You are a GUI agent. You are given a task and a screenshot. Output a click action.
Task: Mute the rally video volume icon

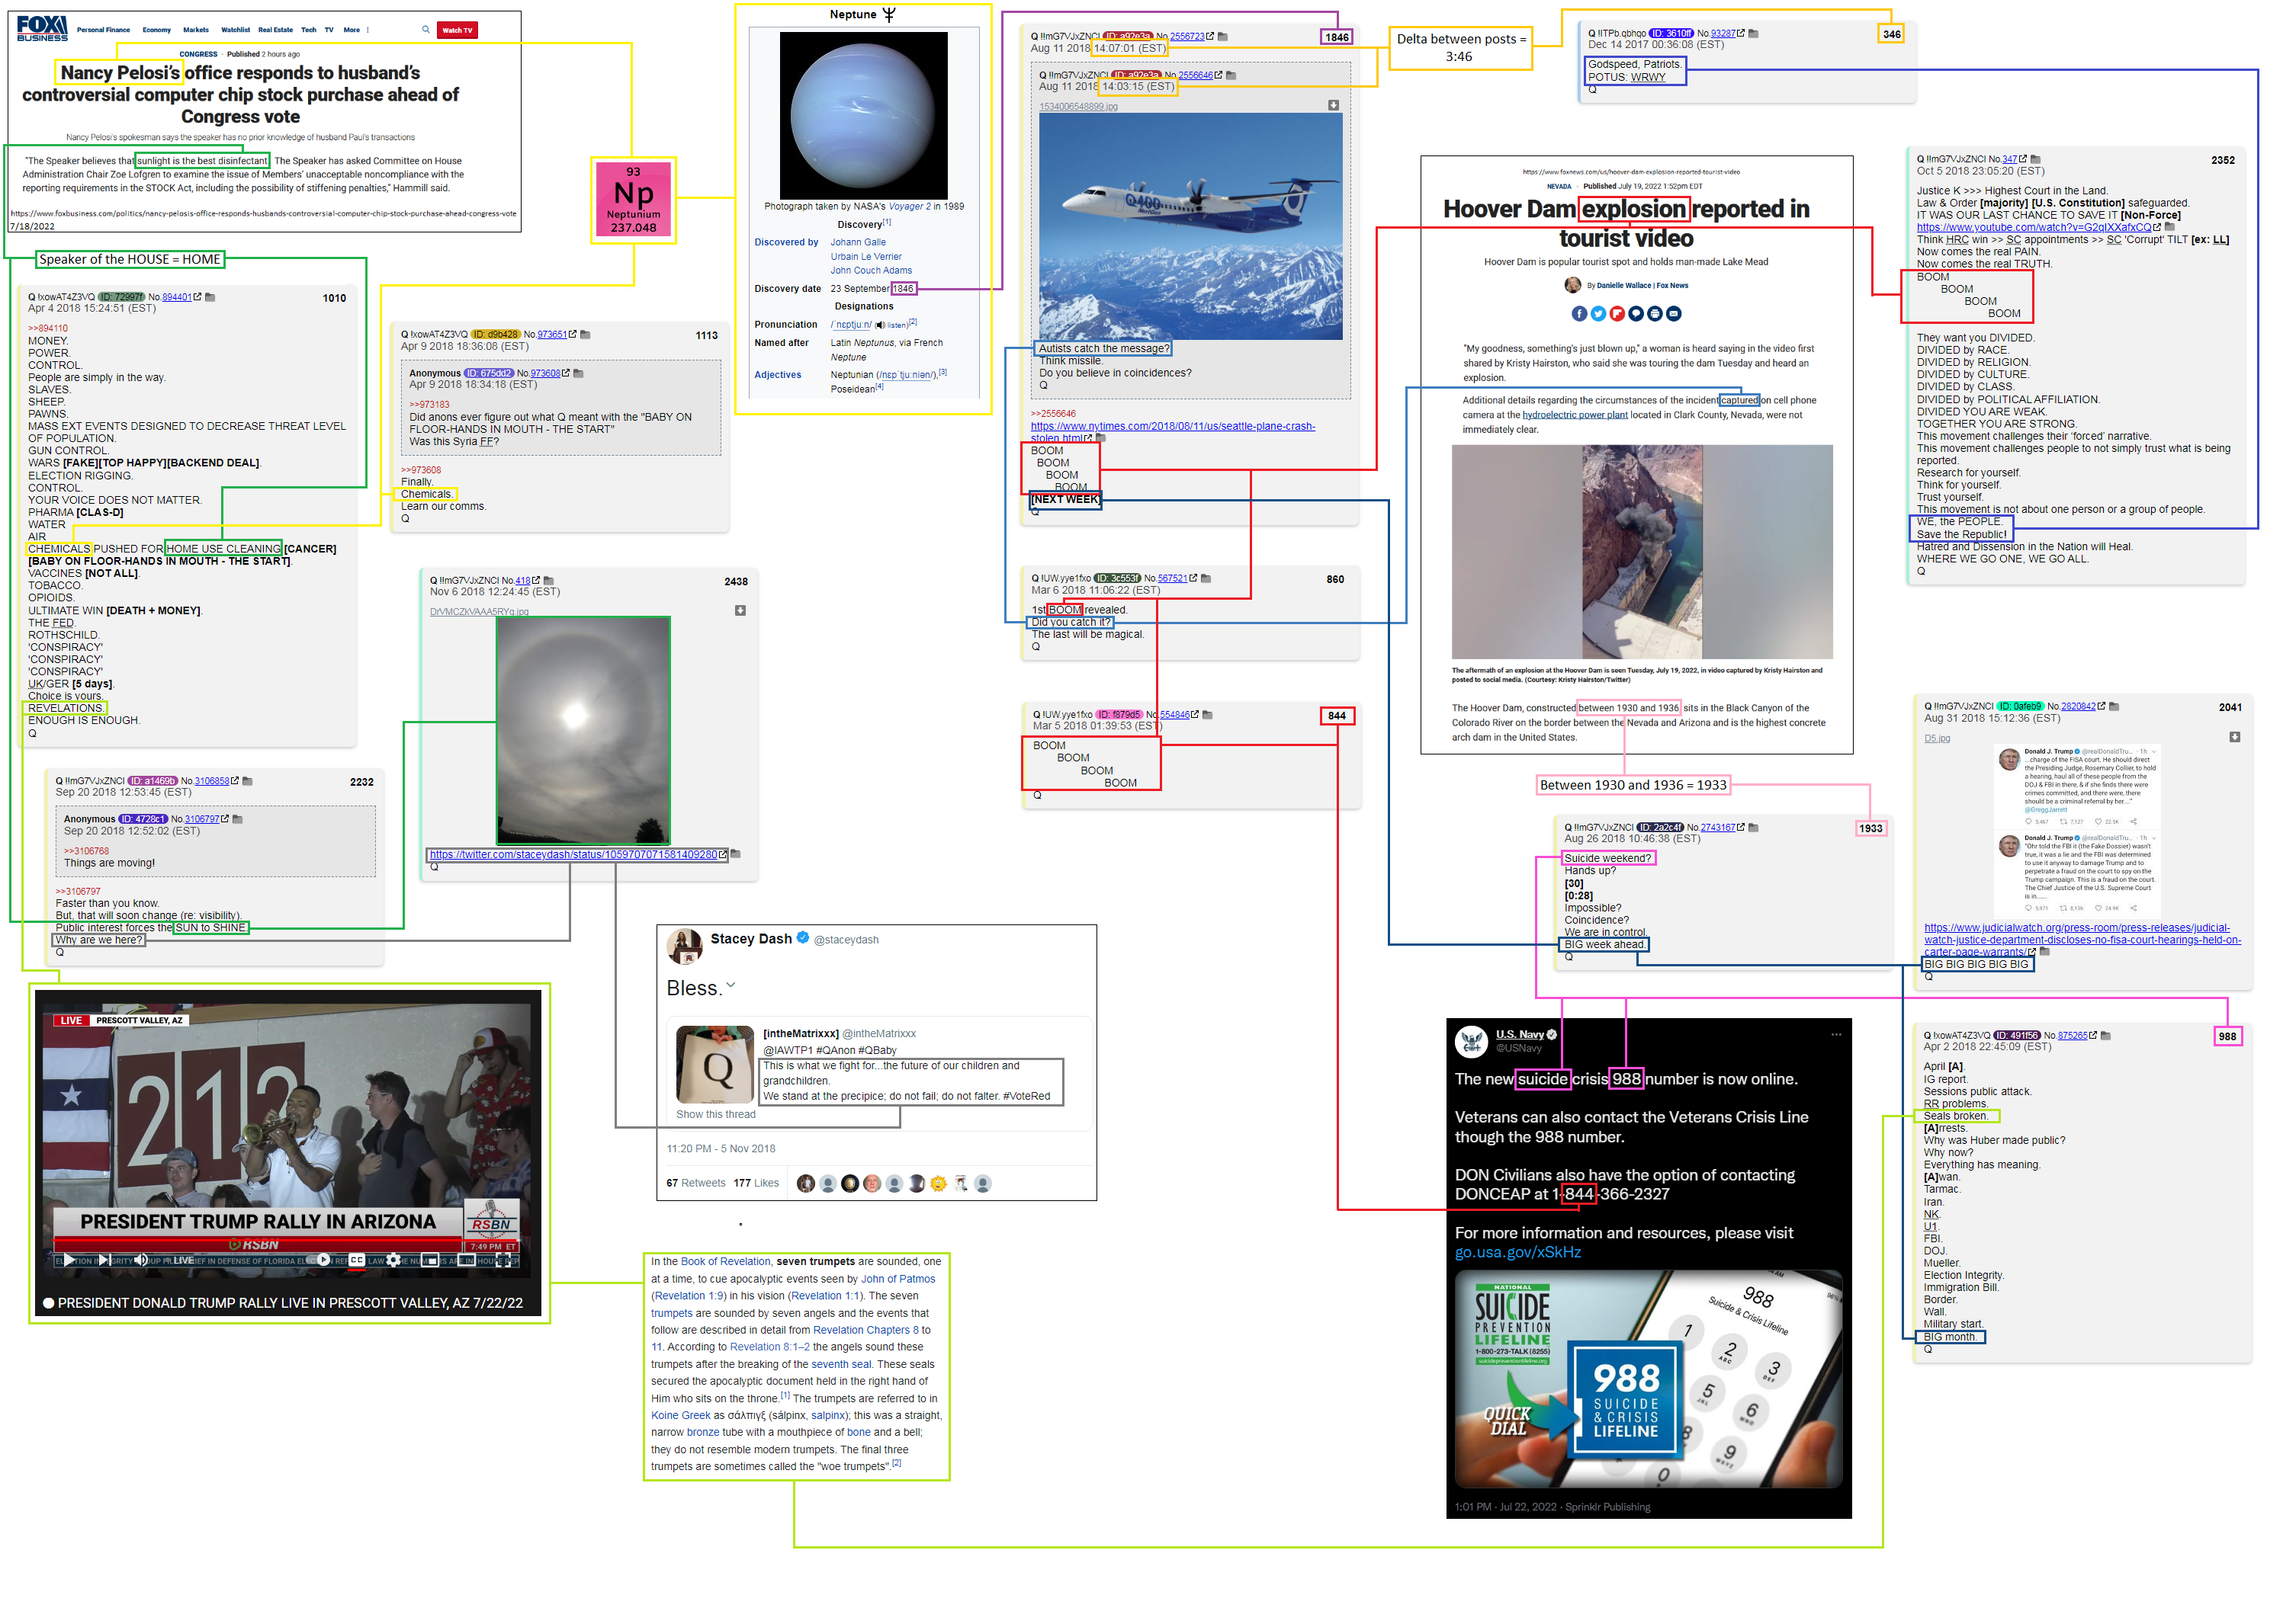[x=141, y=1260]
